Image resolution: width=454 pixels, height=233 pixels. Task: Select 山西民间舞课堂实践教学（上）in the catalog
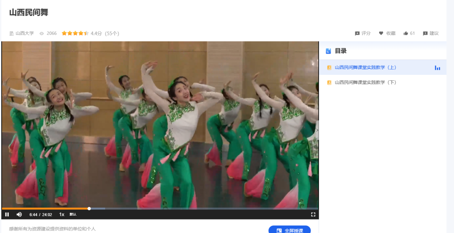click(365, 67)
